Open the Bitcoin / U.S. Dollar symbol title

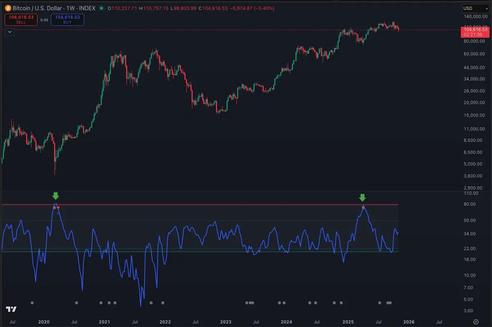click(x=54, y=8)
